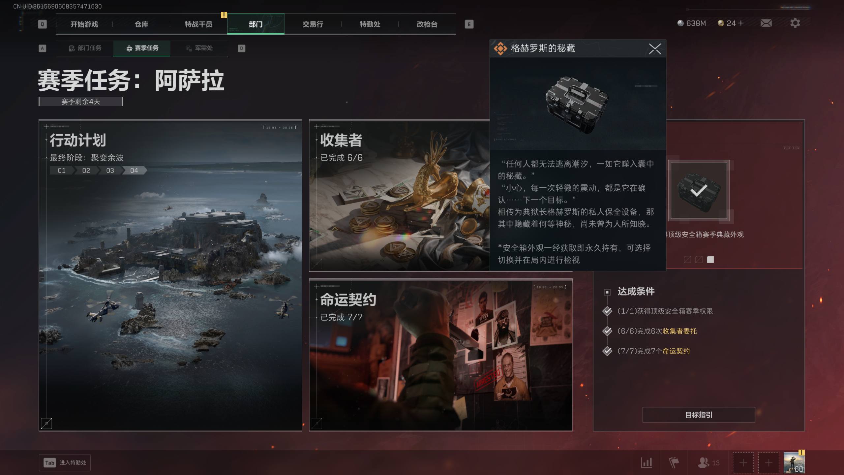This screenshot has height=475, width=844.
Task: Open the 军需处 sub-tab
Action: click(199, 48)
